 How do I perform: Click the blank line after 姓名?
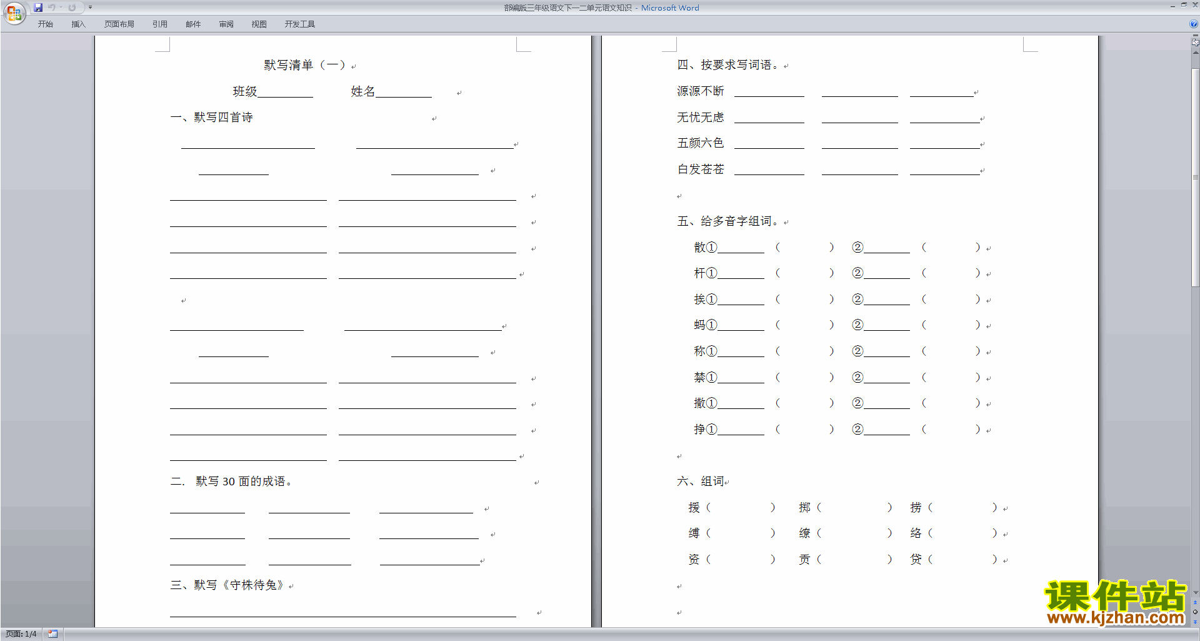(x=404, y=91)
